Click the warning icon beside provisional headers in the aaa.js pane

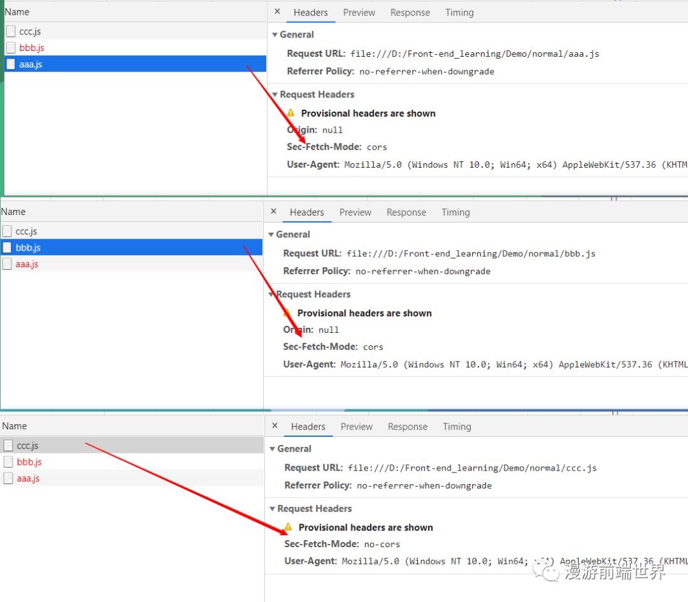coord(290,113)
